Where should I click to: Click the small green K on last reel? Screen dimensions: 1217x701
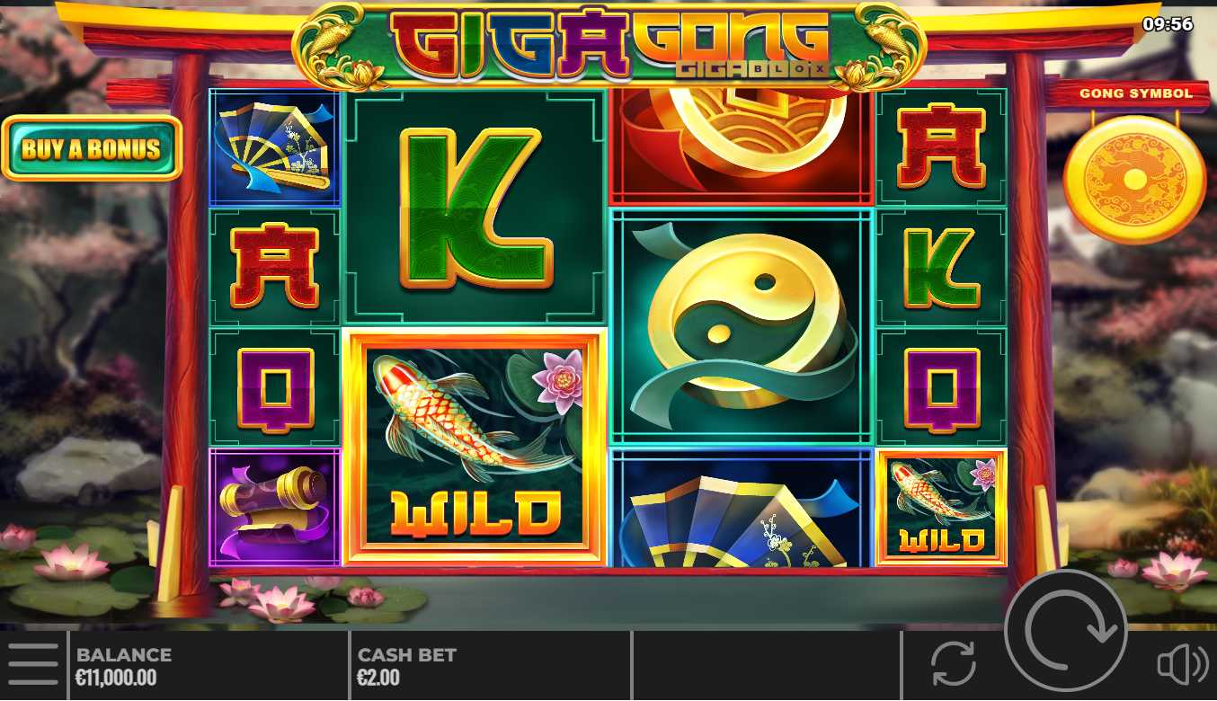941,267
